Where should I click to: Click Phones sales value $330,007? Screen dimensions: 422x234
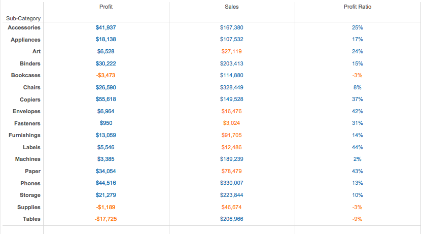coord(232,183)
